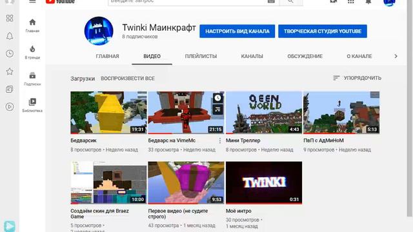Open the Бедварсик thumbnail with yellow block
The height and width of the screenshot is (232, 413).
click(x=108, y=112)
